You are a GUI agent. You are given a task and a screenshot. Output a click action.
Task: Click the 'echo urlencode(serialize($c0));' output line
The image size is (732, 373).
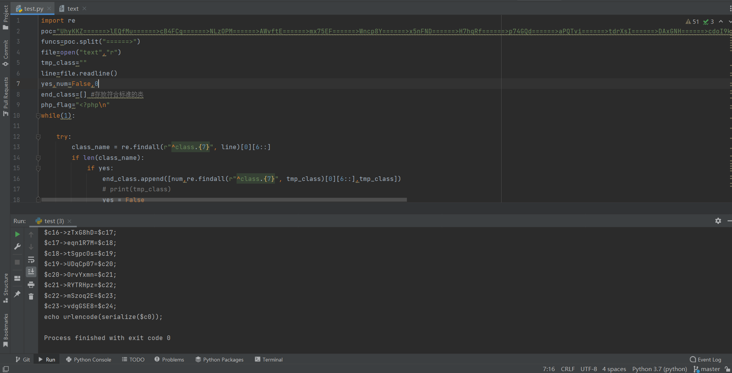coord(103,317)
